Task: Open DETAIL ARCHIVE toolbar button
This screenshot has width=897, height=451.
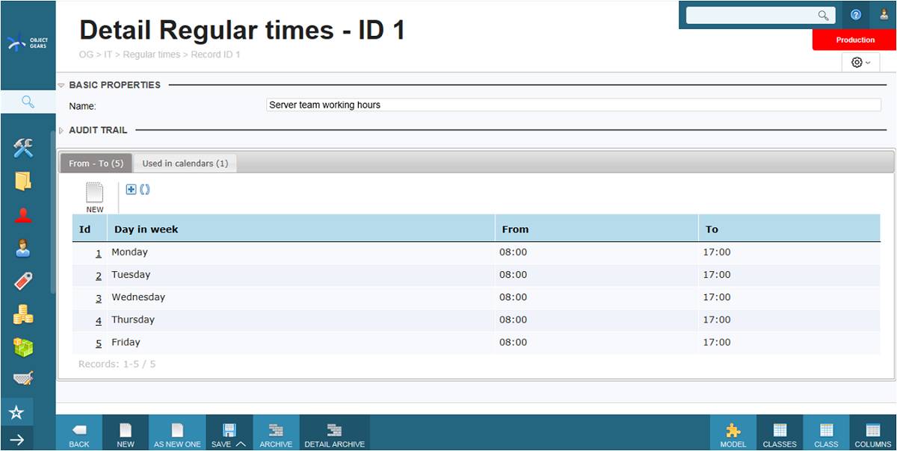Action: pyautogui.click(x=334, y=433)
